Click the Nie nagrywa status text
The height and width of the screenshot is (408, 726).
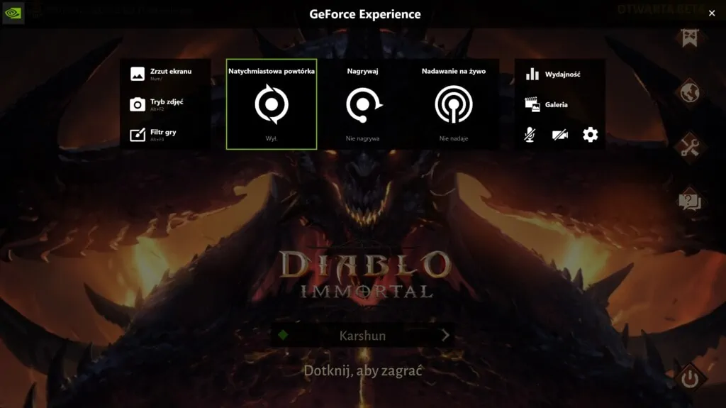pyautogui.click(x=362, y=138)
